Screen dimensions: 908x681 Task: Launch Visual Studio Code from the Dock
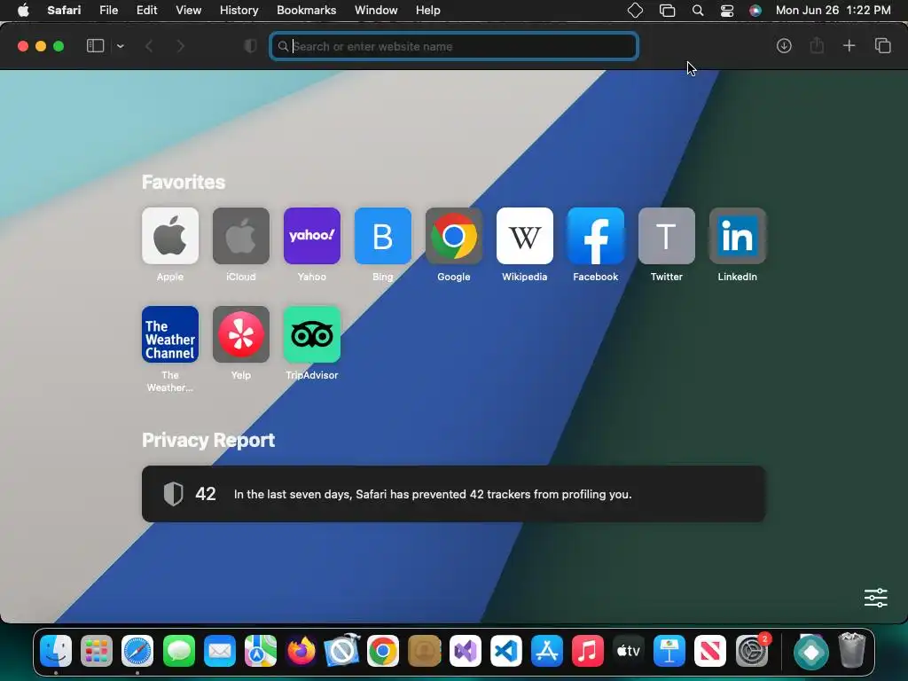tap(506, 651)
